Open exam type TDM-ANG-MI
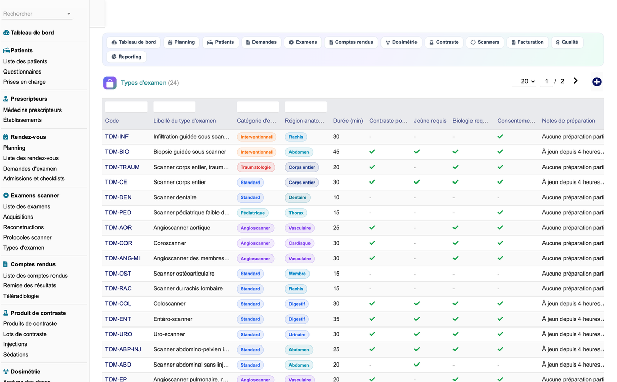Screen dimensions: 617x382 122,258
